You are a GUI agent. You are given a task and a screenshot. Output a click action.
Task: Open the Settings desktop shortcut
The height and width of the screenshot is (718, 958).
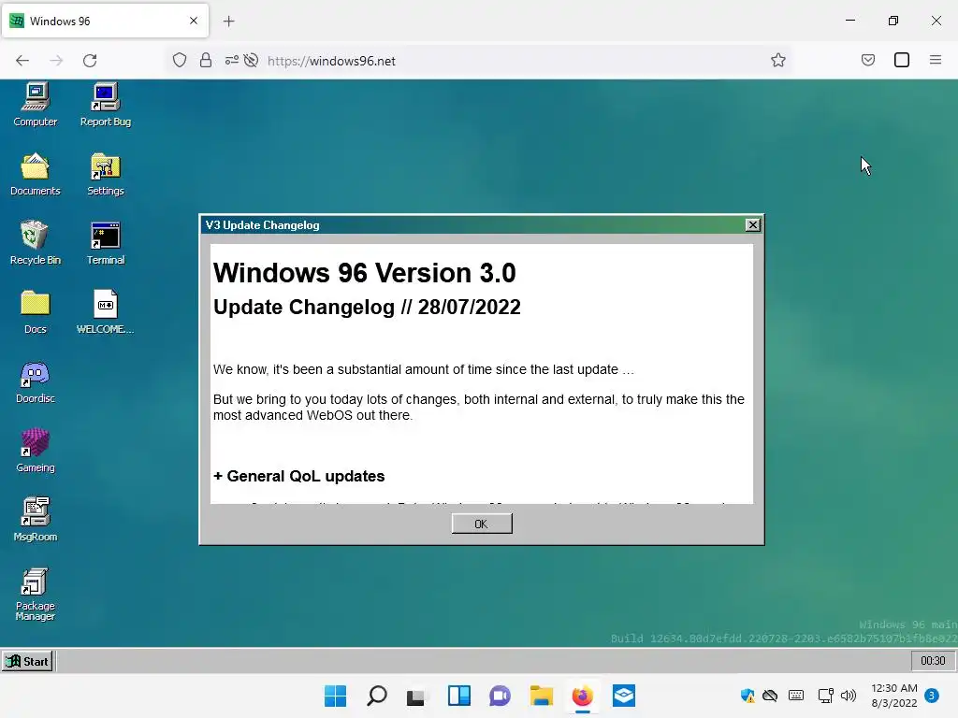(x=106, y=174)
